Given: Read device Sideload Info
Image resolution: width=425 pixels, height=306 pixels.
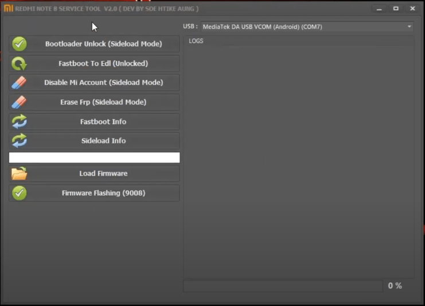Looking at the screenshot, I should pos(94,141).
